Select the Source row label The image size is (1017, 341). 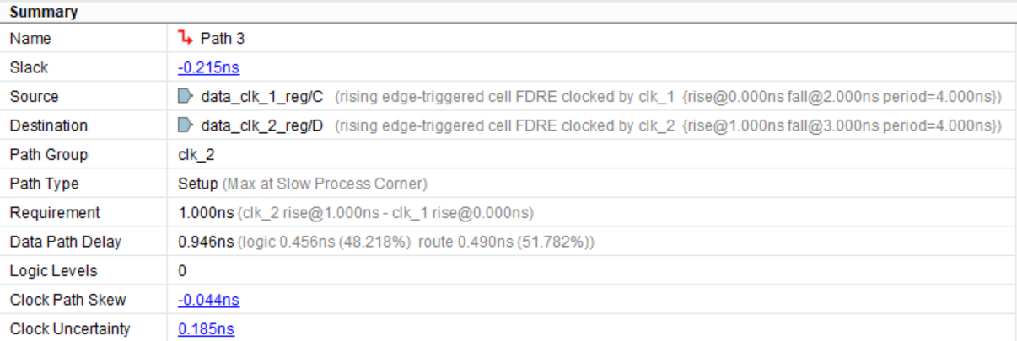pyautogui.click(x=34, y=97)
